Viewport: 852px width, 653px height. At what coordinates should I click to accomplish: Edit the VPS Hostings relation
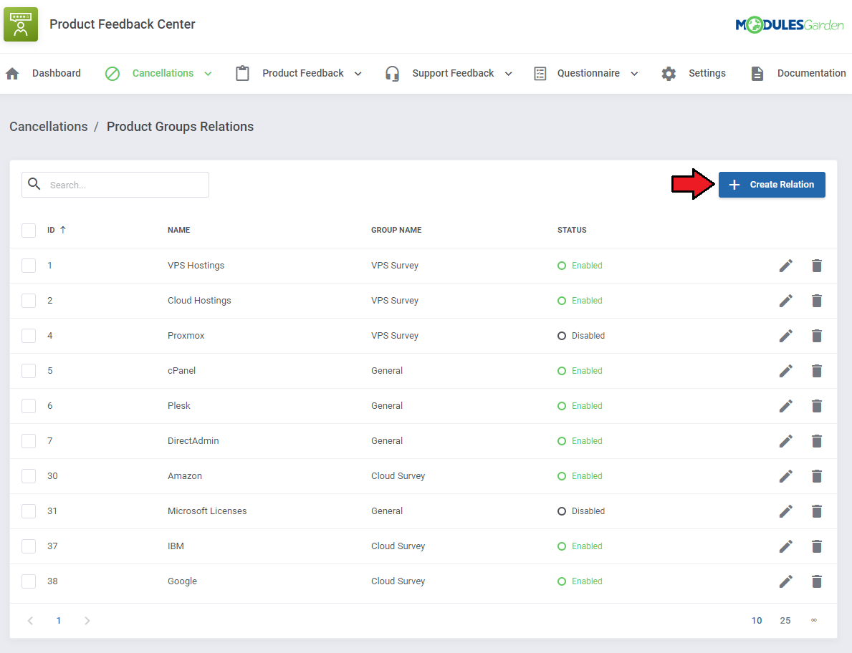[785, 266]
